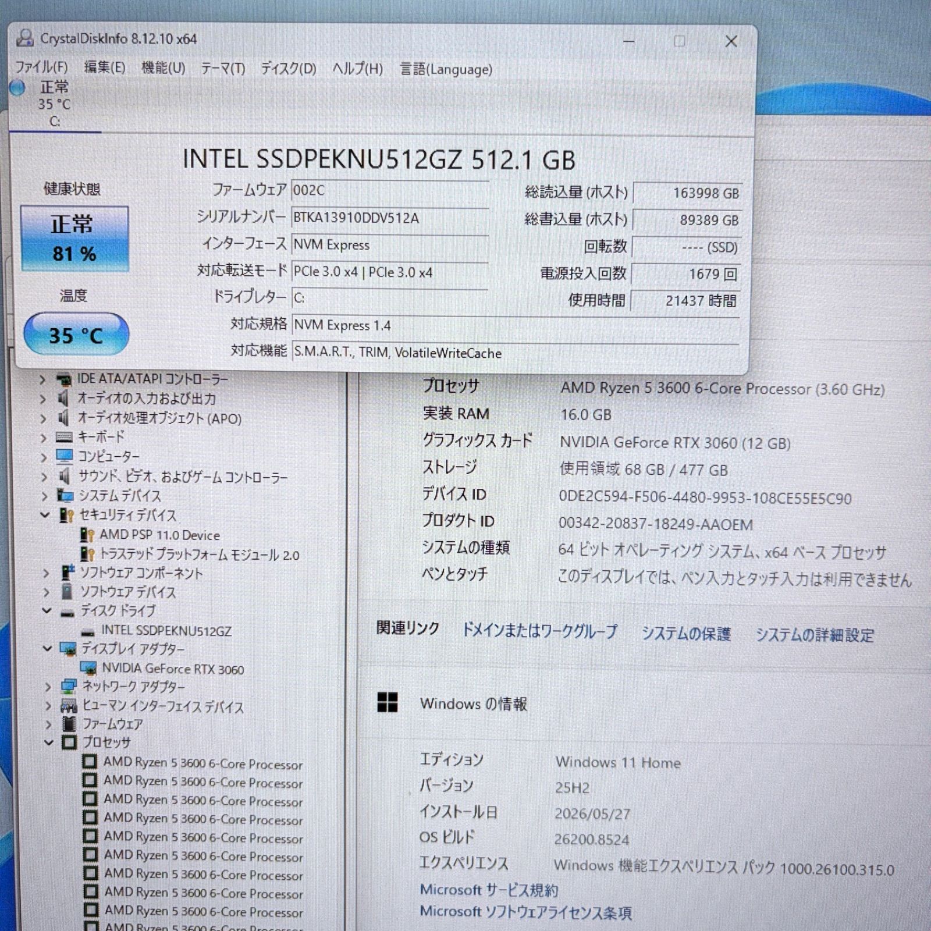Click the INTEL SSDPEKNU512GZ drive icon in tree
Viewport: 931px width, 931px height.
pyautogui.click(x=88, y=632)
